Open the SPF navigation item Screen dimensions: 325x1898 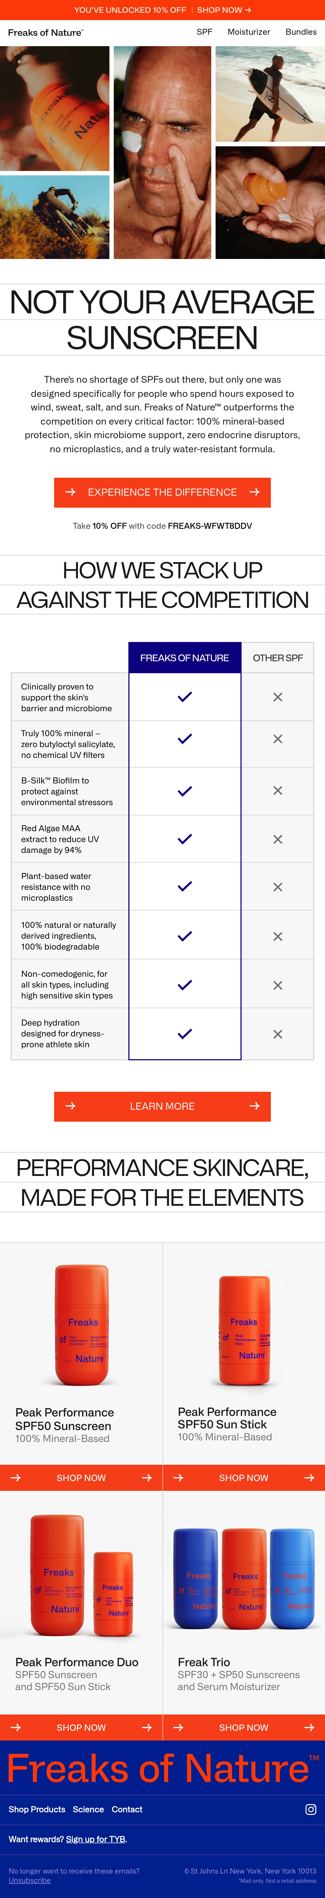coord(204,32)
